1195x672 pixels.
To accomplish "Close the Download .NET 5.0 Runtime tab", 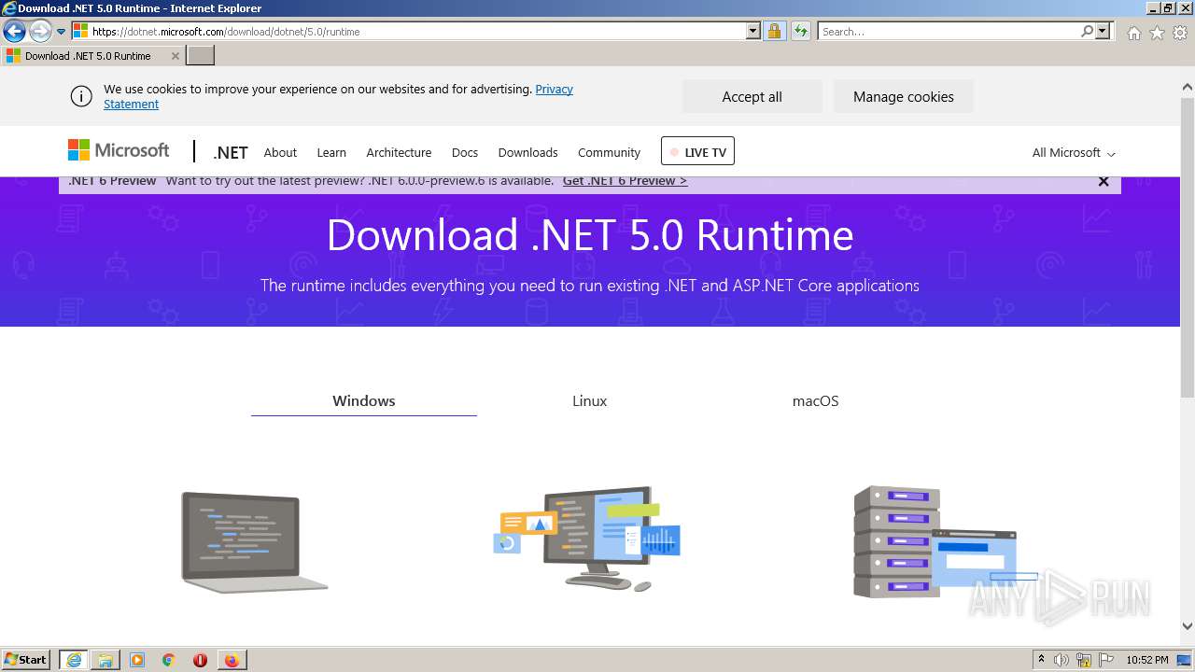I will [175, 56].
